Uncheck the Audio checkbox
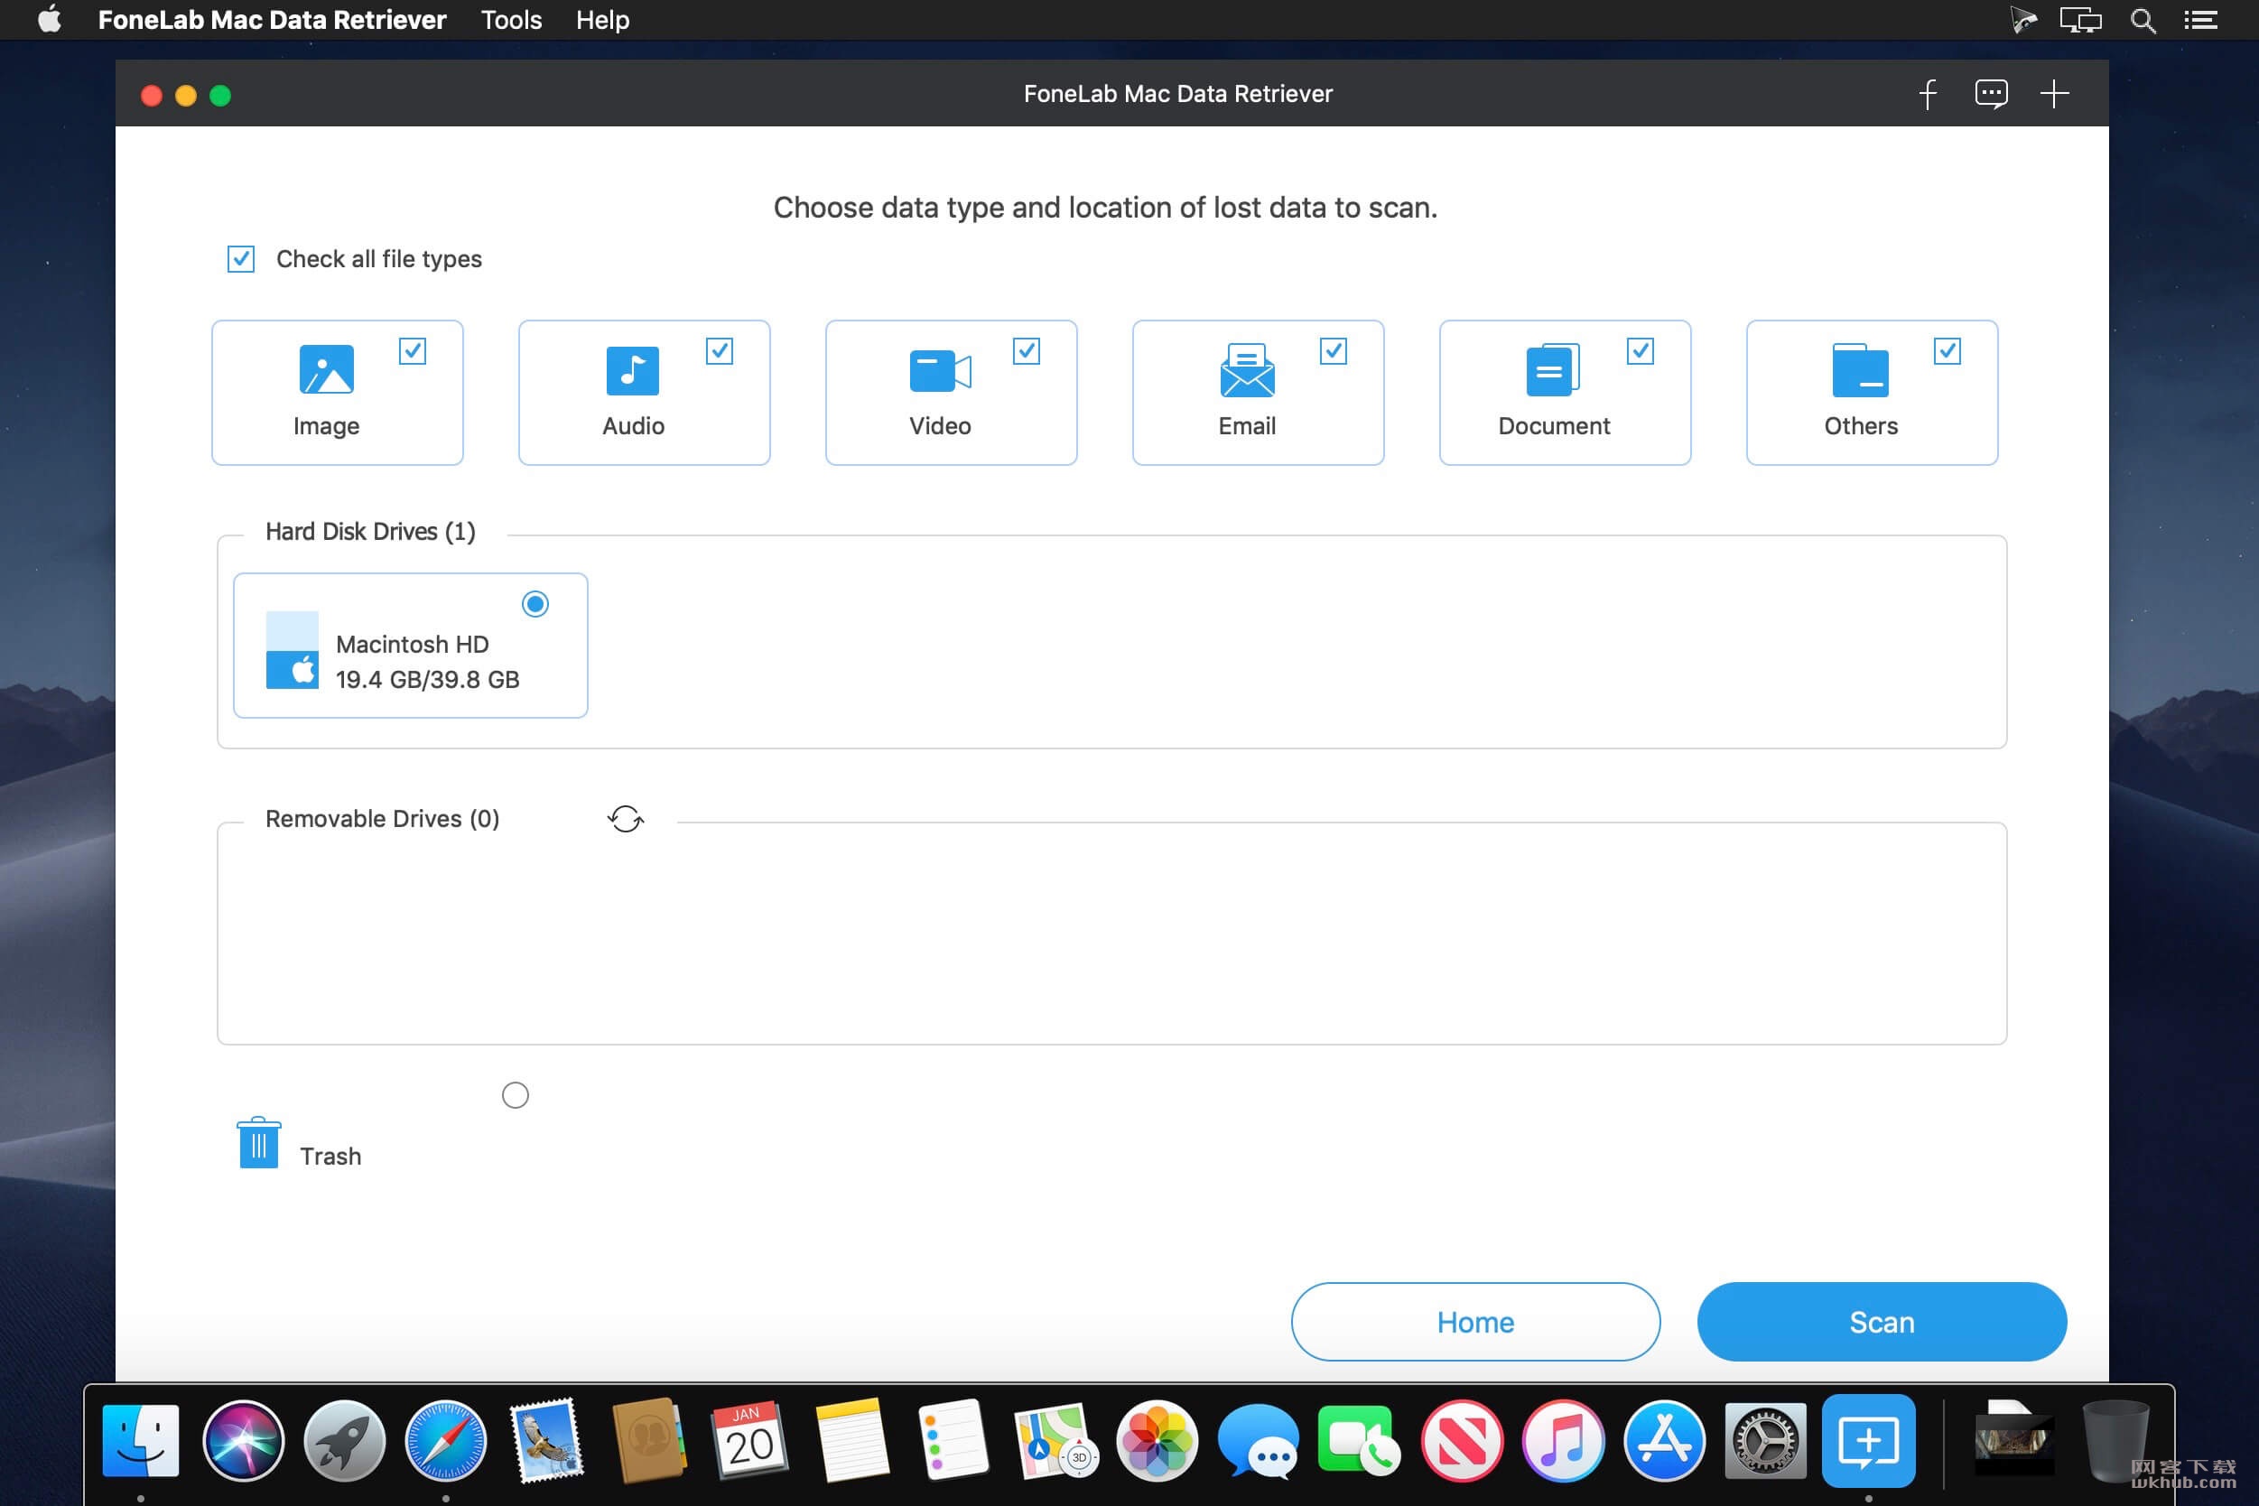Viewport: 2259px width, 1506px height. [720, 350]
